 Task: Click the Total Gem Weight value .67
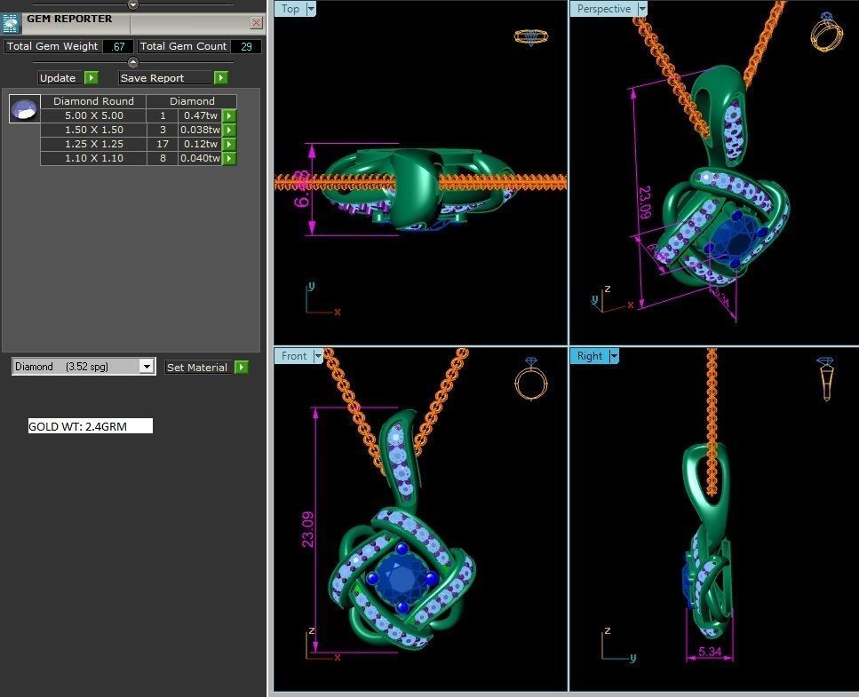[118, 46]
